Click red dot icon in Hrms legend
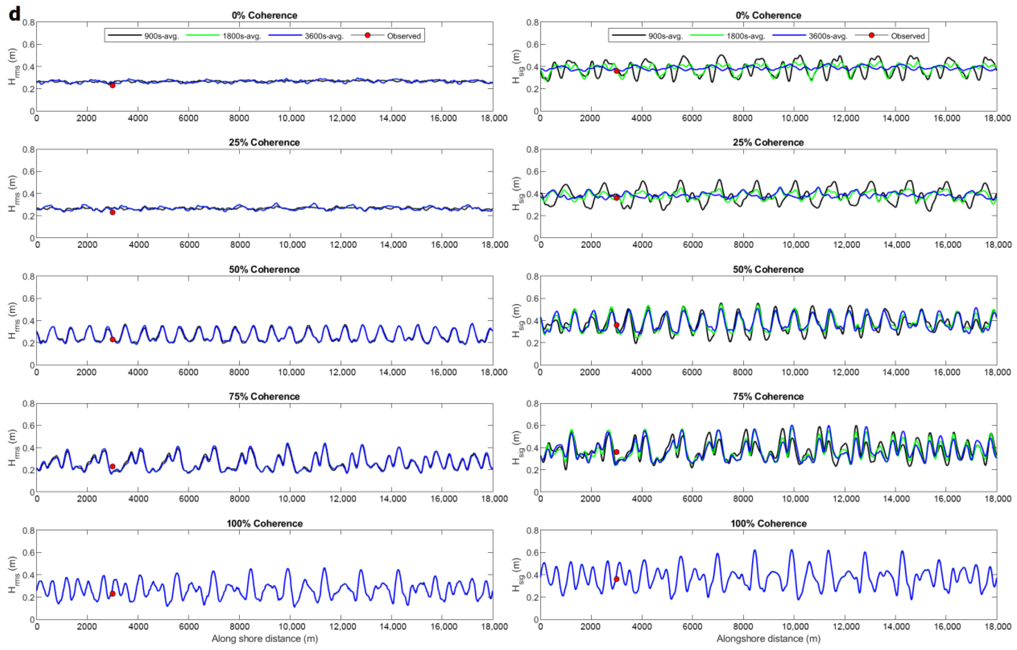Viewport: 1017px width, 650px height. point(368,35)
